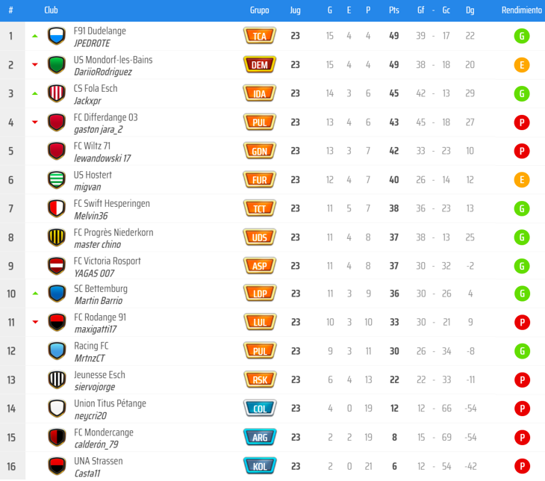Click the US Hostert striped green crest
Viewport: 545px width, 481px height.
tap(56, 180)
